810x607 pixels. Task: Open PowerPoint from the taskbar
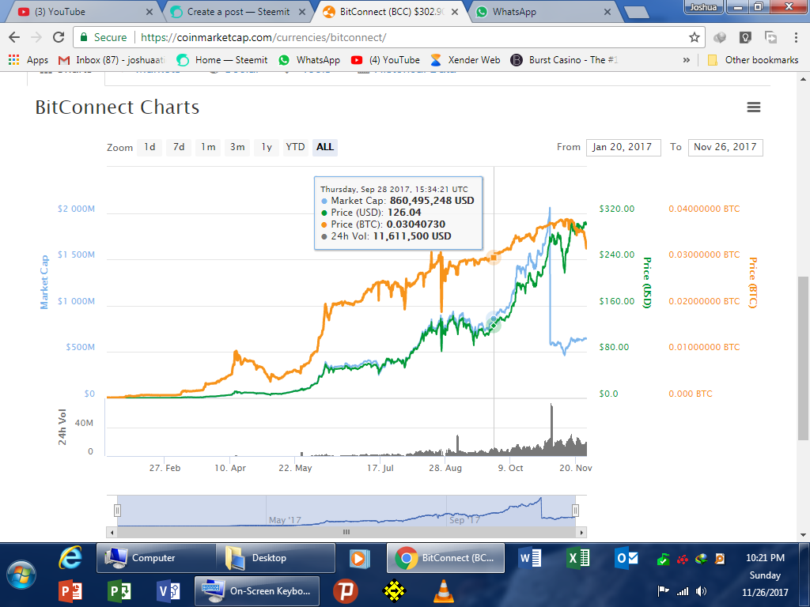tap(70, 591)
